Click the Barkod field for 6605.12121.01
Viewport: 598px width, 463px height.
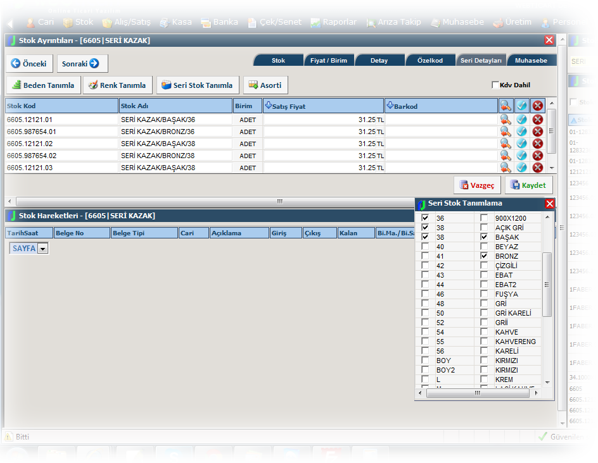[x=441, y=120]
